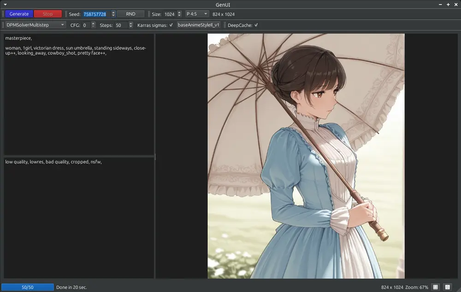
Task: Toggle the DeepCache checkbox
Action: click(x=256, y=25)
